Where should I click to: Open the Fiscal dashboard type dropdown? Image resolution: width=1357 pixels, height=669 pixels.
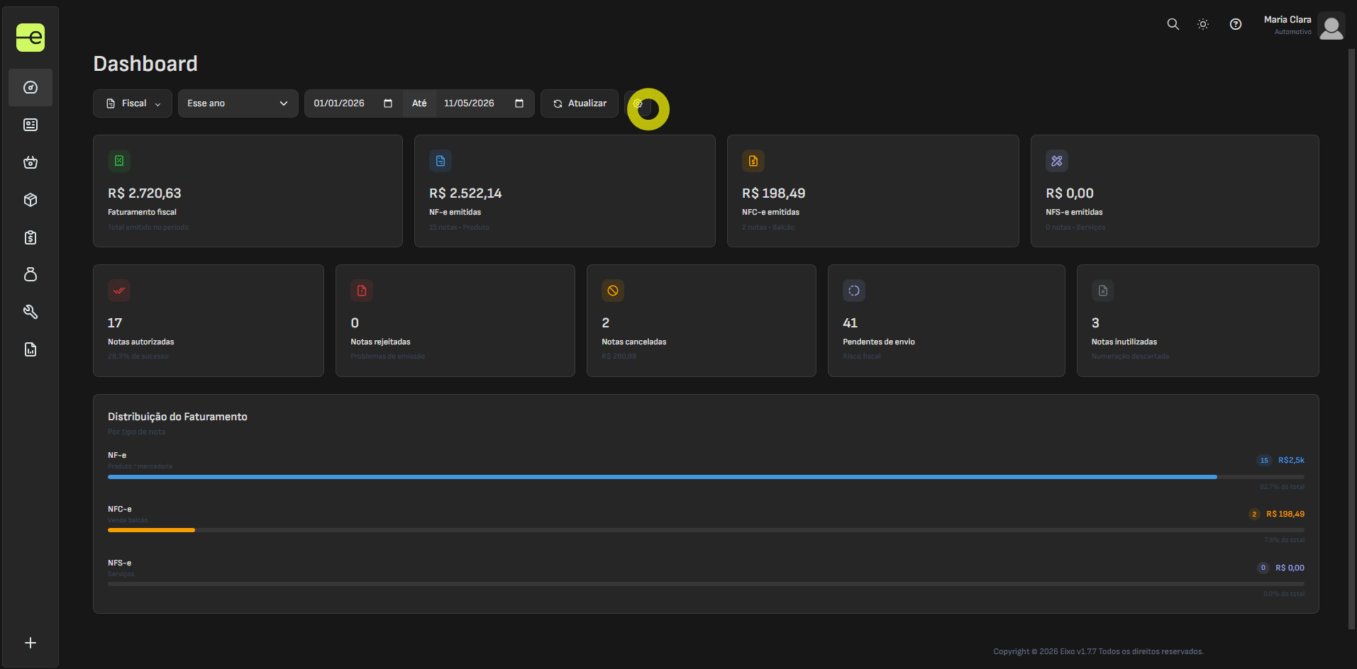(x=133, y=103)
